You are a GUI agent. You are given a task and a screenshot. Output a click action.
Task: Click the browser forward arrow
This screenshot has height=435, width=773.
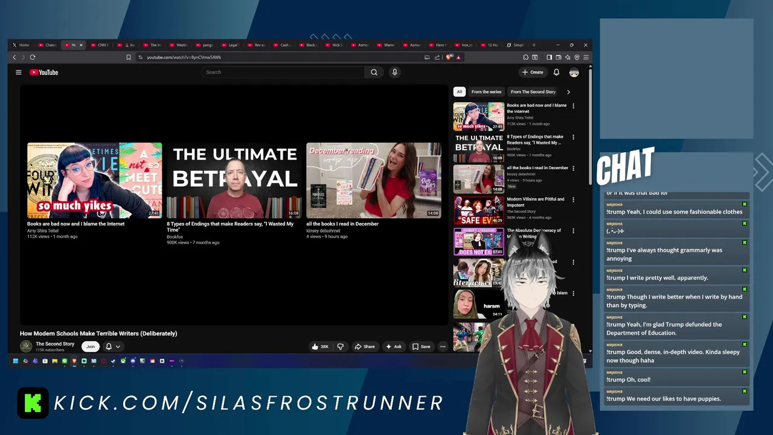24,57
